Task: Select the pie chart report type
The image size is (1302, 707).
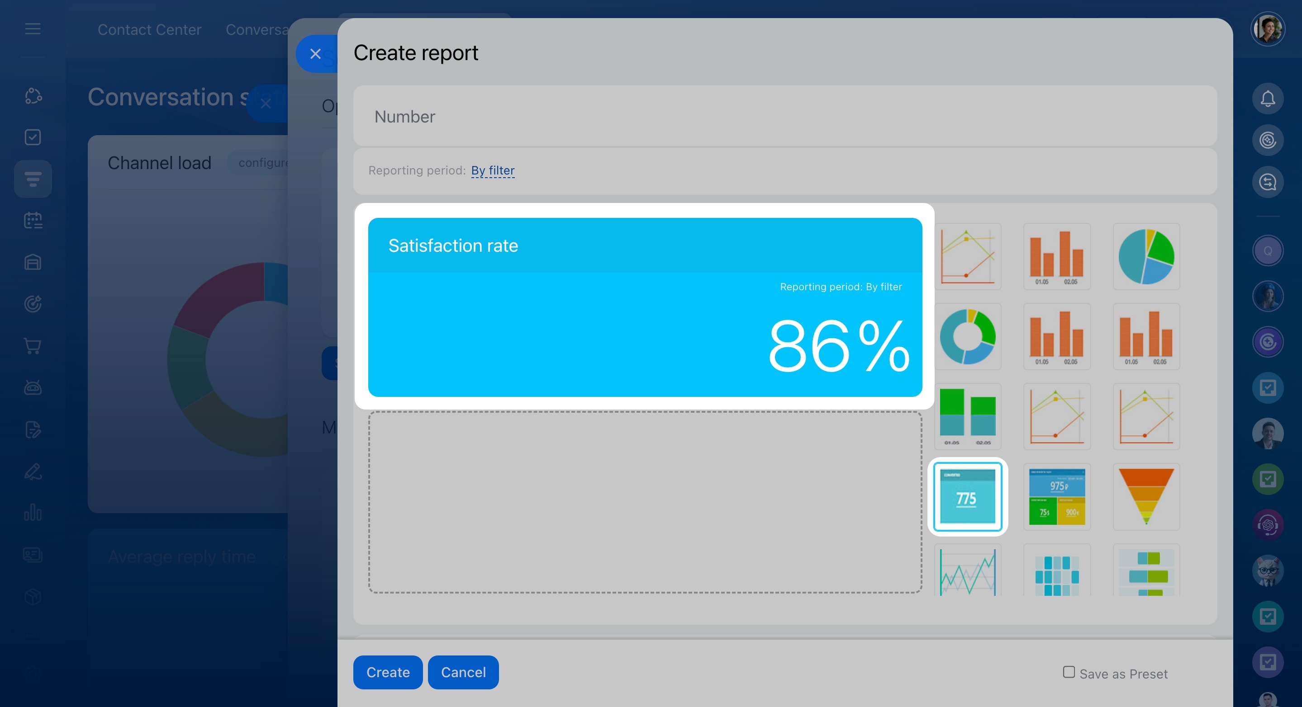Action: (1146, 256)
